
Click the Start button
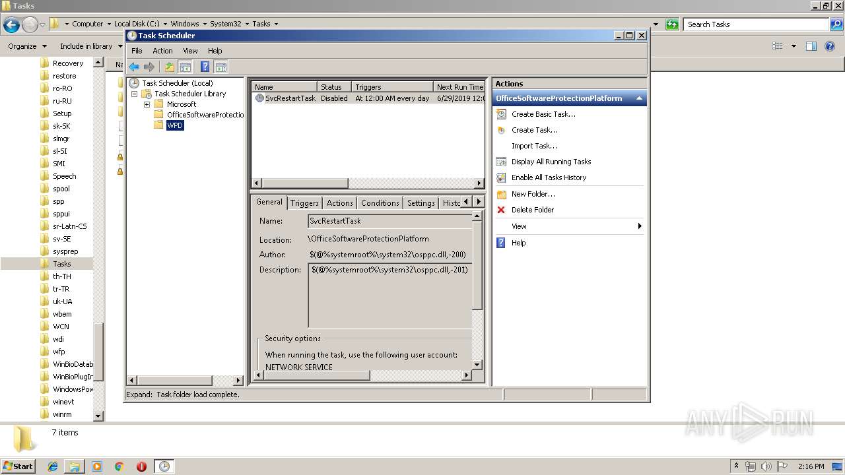(x=18, y=466)
